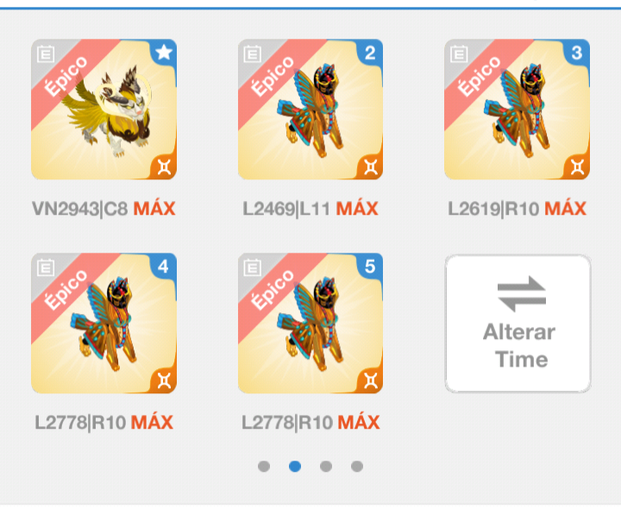
Task: Open the L2619|R10 pet card
Action: tap(517, 110)
